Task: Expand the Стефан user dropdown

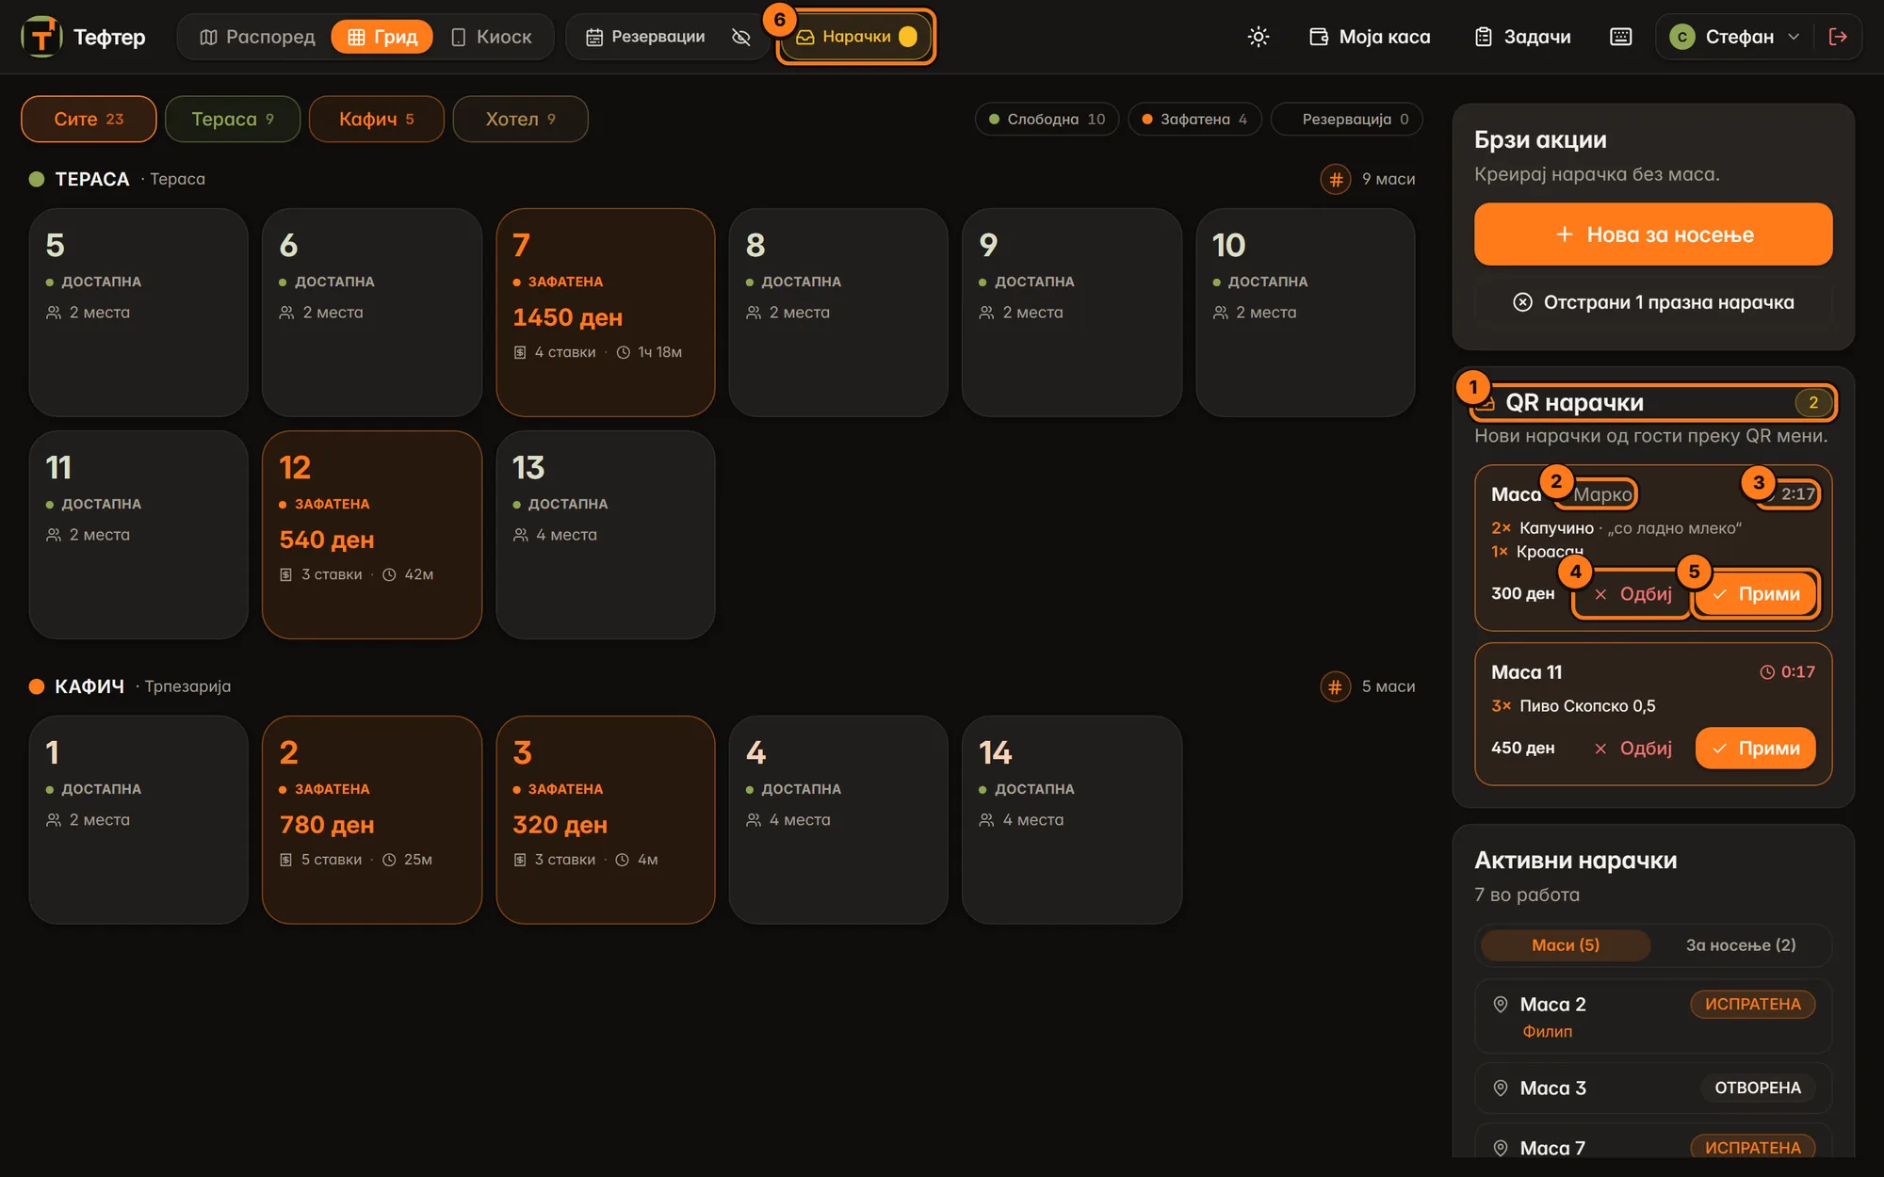Action: tap(1734, 37)
